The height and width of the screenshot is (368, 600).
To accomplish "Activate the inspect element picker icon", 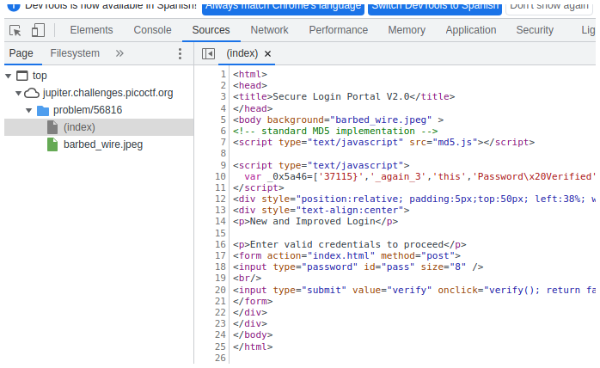I will (x=15, y=30).
